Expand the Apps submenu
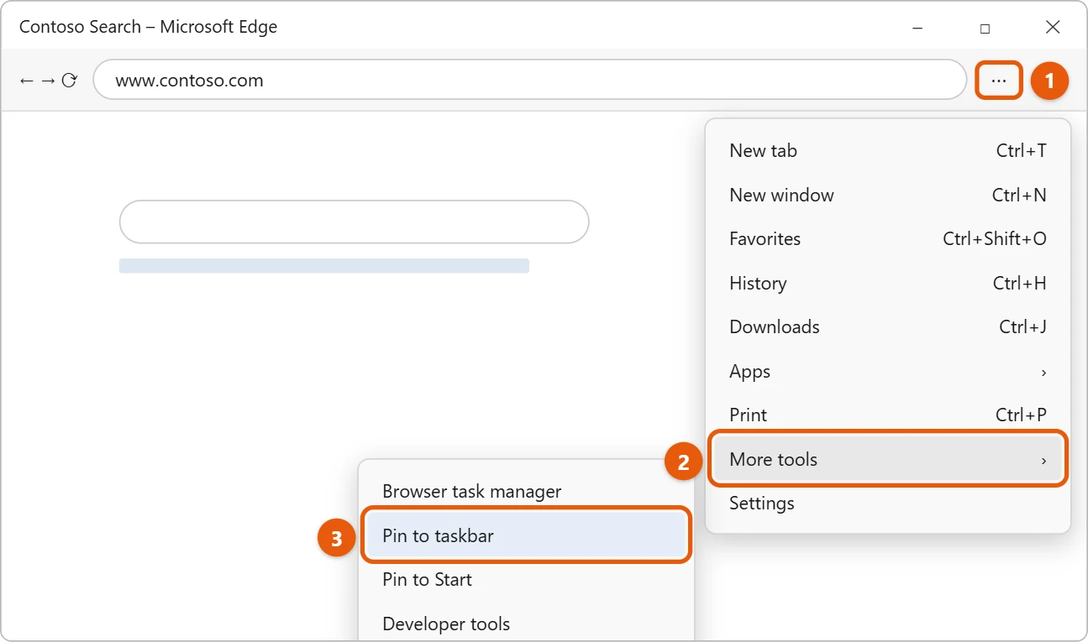The image size is (1088, 642). (888, 371)
